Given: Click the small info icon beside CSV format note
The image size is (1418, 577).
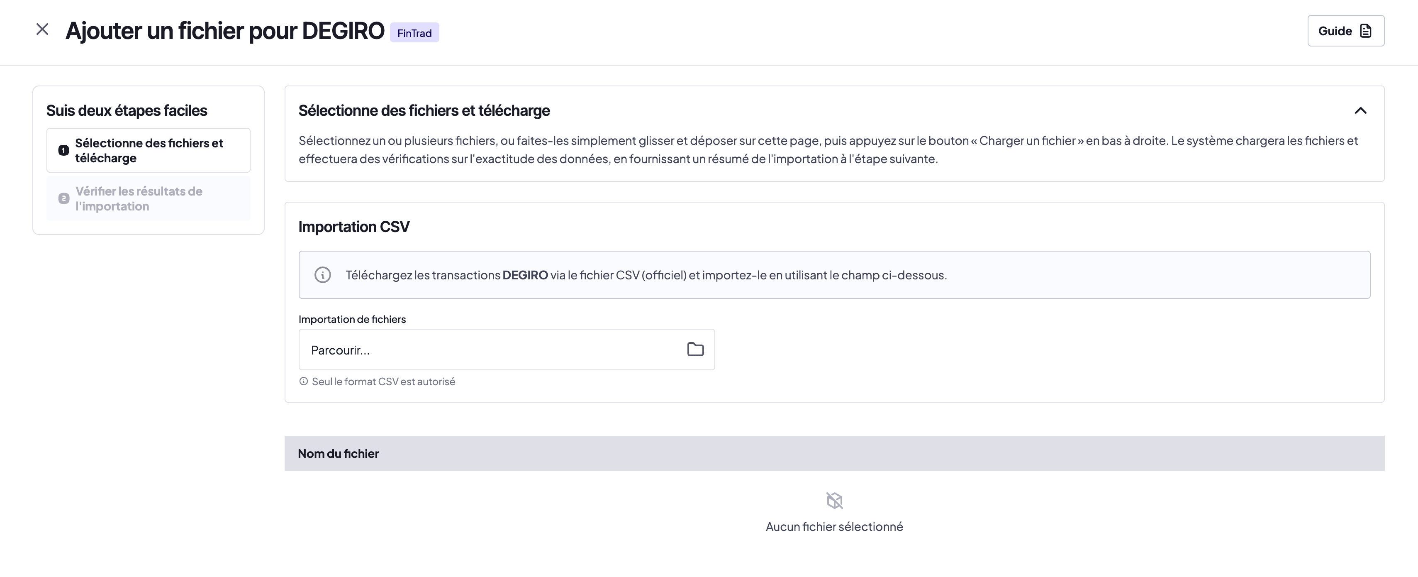Looking at the screenshot, I should pos(303,381).
